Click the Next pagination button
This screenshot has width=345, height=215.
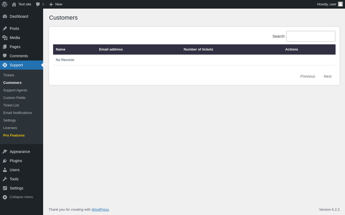[x=327, y=76]
